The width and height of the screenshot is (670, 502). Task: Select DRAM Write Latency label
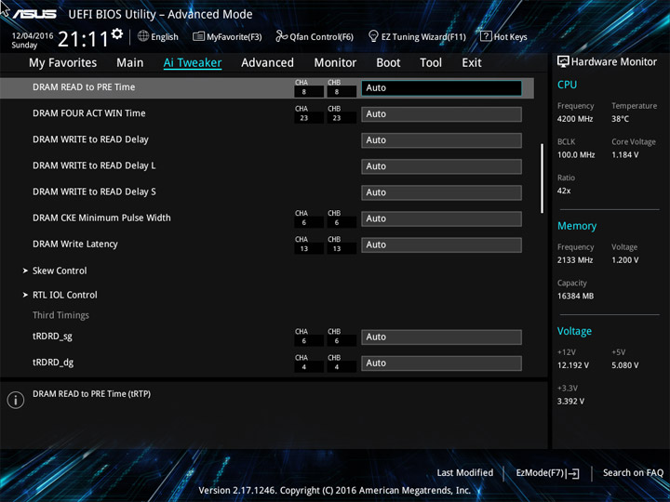(x=75, y=244)
